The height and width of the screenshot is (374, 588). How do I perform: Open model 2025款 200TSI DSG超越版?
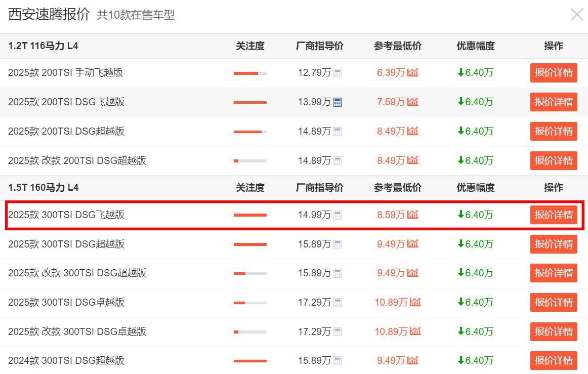tap(66, 131)
